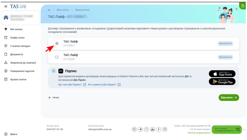Open the Google Play download badge

point(222,82)
